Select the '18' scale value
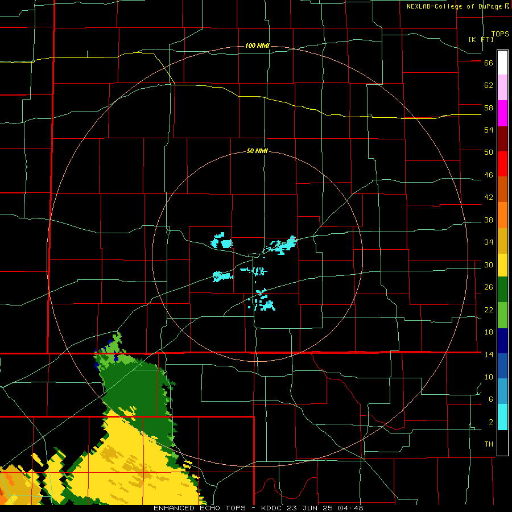The height and width of the screenshot is (512, 512). tap(489, 332)
